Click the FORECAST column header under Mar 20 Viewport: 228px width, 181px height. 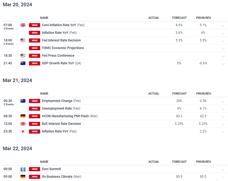pos(179,18)
